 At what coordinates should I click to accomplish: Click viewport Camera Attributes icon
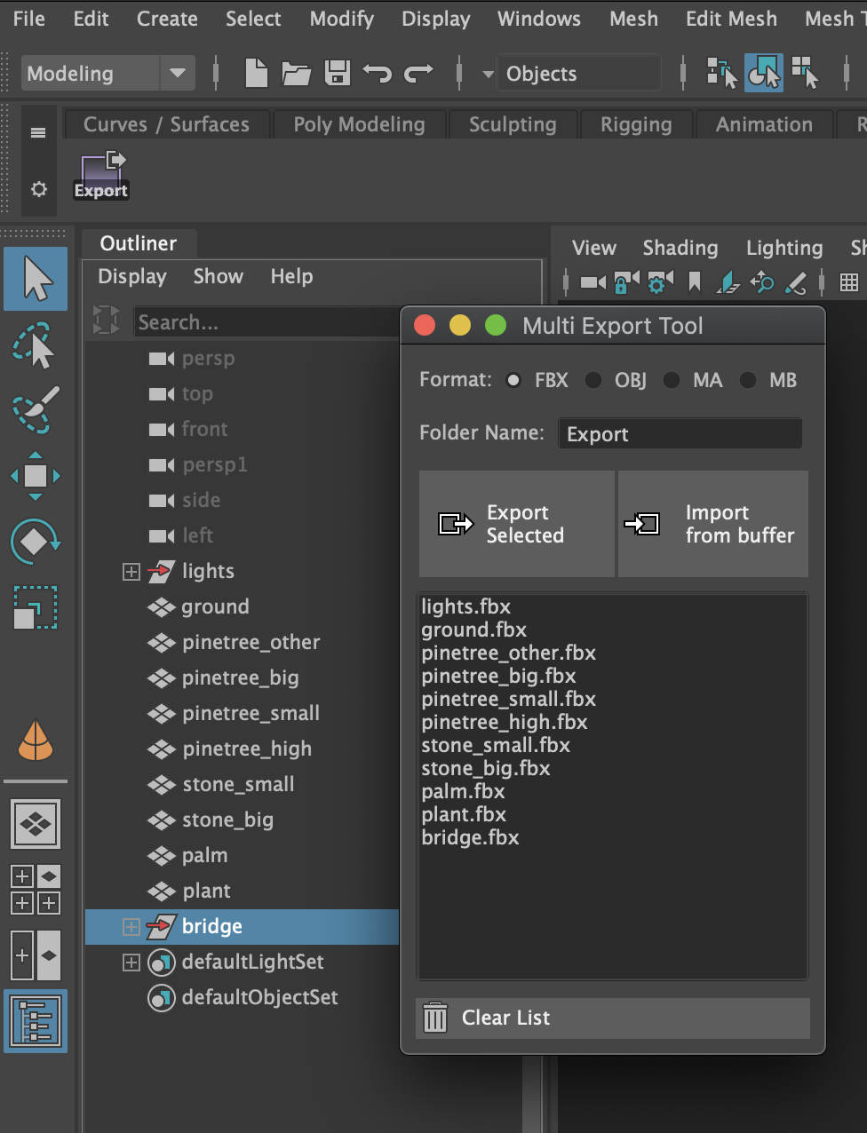(660, 282)
